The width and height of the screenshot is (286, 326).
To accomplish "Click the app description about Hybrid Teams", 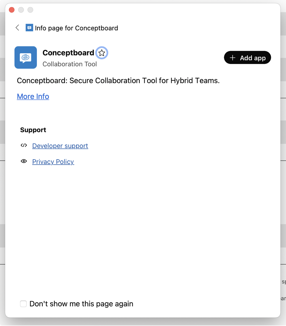I will 118,80.
